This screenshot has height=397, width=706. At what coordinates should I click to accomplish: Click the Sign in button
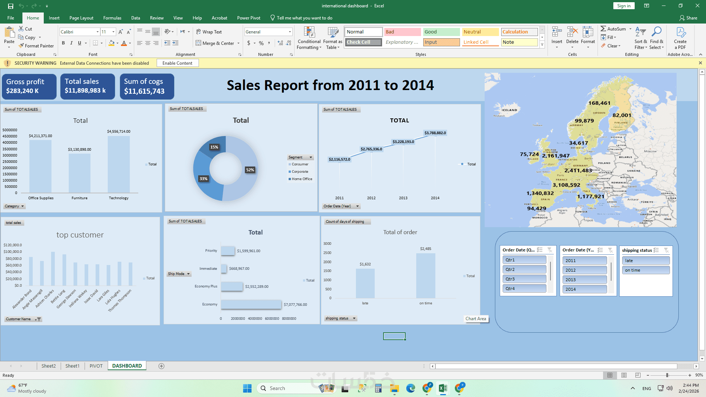coord(624,6)
